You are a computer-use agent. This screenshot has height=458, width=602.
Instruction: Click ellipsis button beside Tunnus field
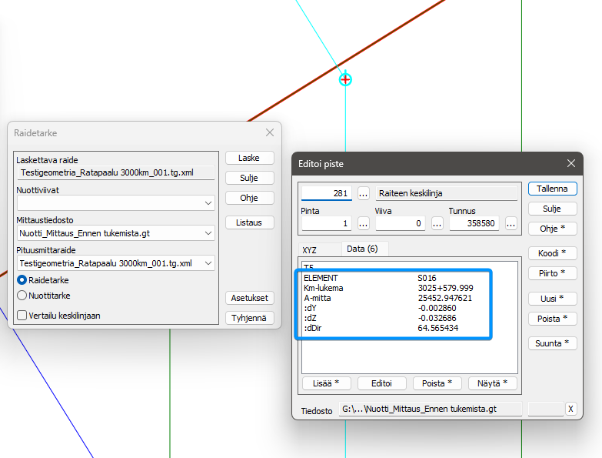click(511, 223)
